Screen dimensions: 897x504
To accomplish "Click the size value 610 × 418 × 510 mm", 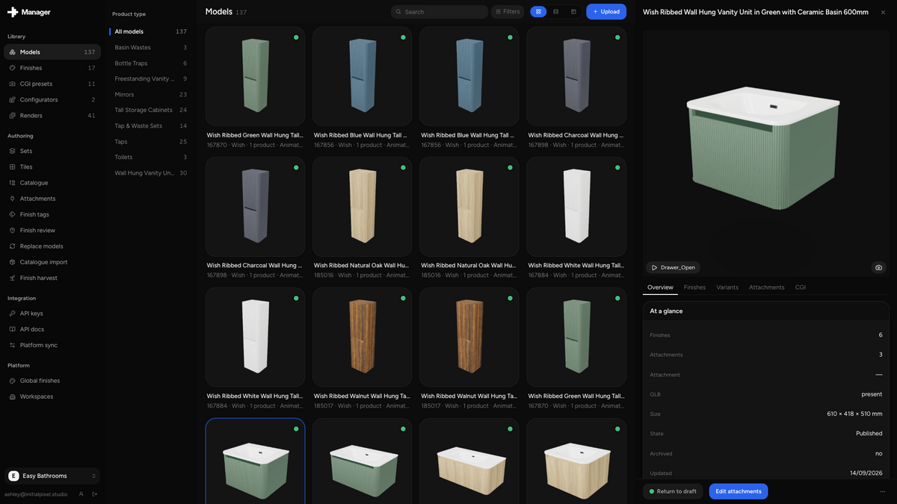I will [x=854, y=414].
